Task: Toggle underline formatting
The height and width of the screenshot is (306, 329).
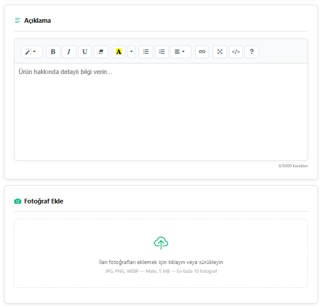Action: (85, 52)
